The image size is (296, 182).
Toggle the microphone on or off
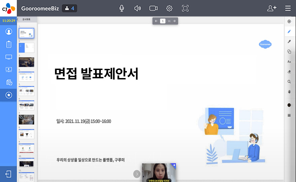122,8
